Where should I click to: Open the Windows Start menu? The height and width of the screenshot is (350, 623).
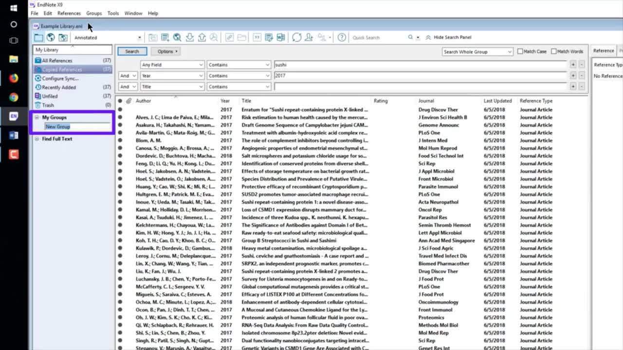pos(14,8)
